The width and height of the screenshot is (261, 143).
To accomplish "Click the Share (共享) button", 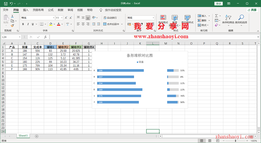I will [252, 10].
